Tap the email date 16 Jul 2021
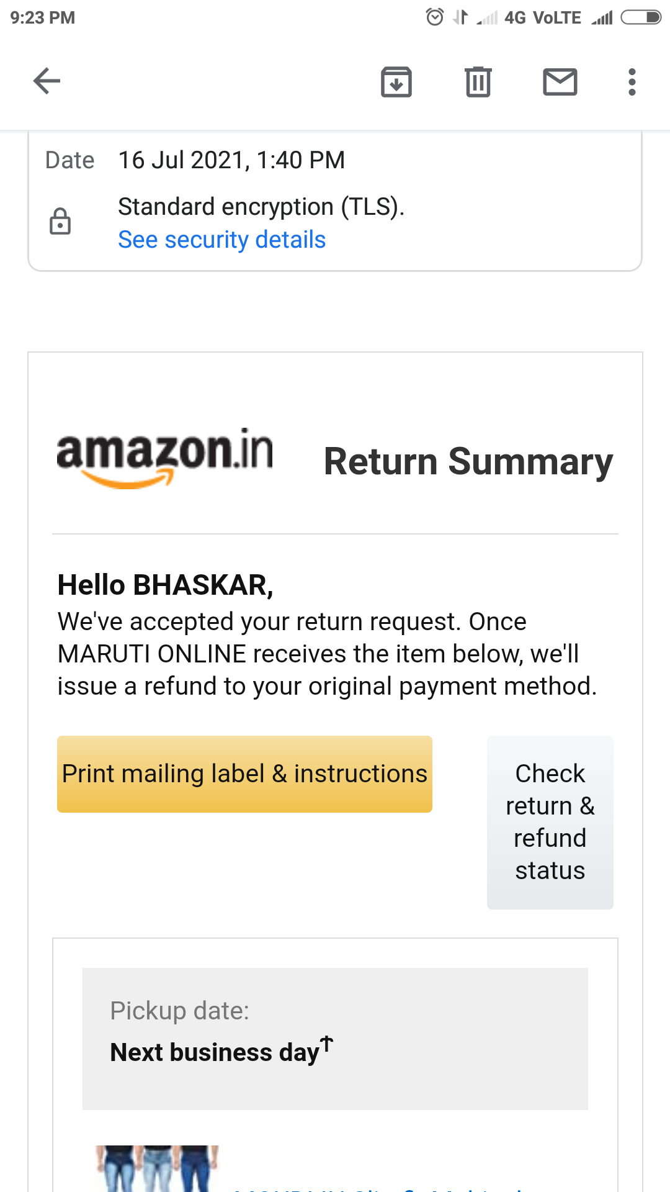This screenshot has width=670, height=1192. point(231,160)
